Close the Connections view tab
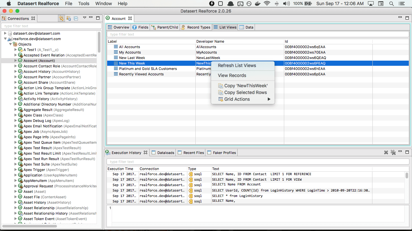412x231 pixels. [x=33, y=19]
